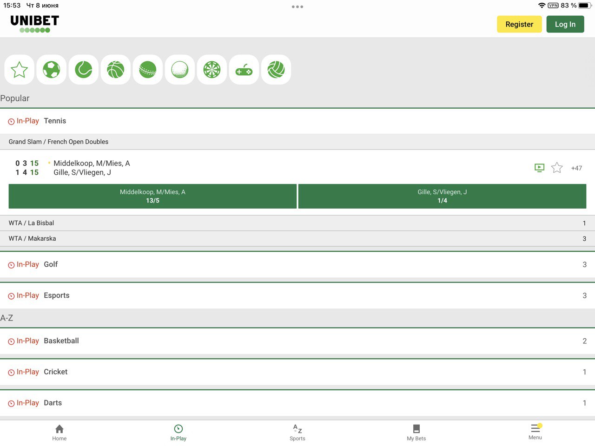The image size is (595, 446).
Task: Open the Menu tab
Action: tap(535, 432)
